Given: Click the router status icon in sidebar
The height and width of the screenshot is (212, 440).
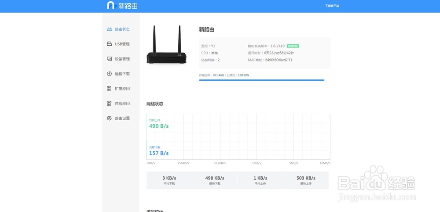Looking at the screenshot, I should click(x=110, y=29).
